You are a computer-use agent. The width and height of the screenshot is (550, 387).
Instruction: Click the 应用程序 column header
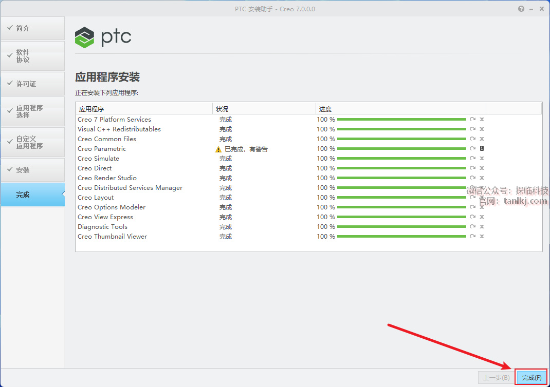click(144, 109)
